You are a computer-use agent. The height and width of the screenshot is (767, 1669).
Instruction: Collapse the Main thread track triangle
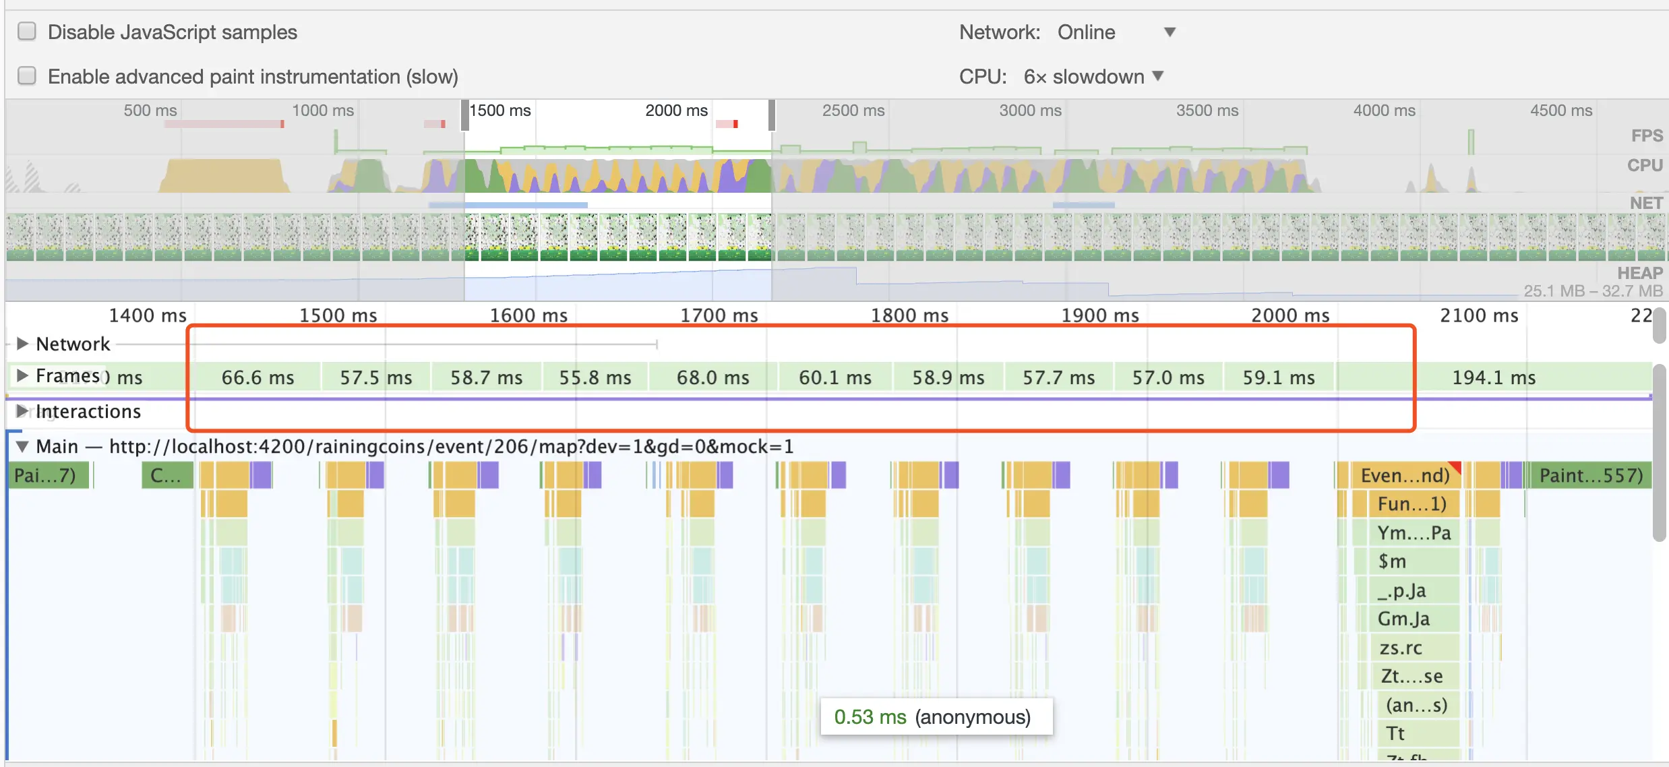(x=22, y=446)
